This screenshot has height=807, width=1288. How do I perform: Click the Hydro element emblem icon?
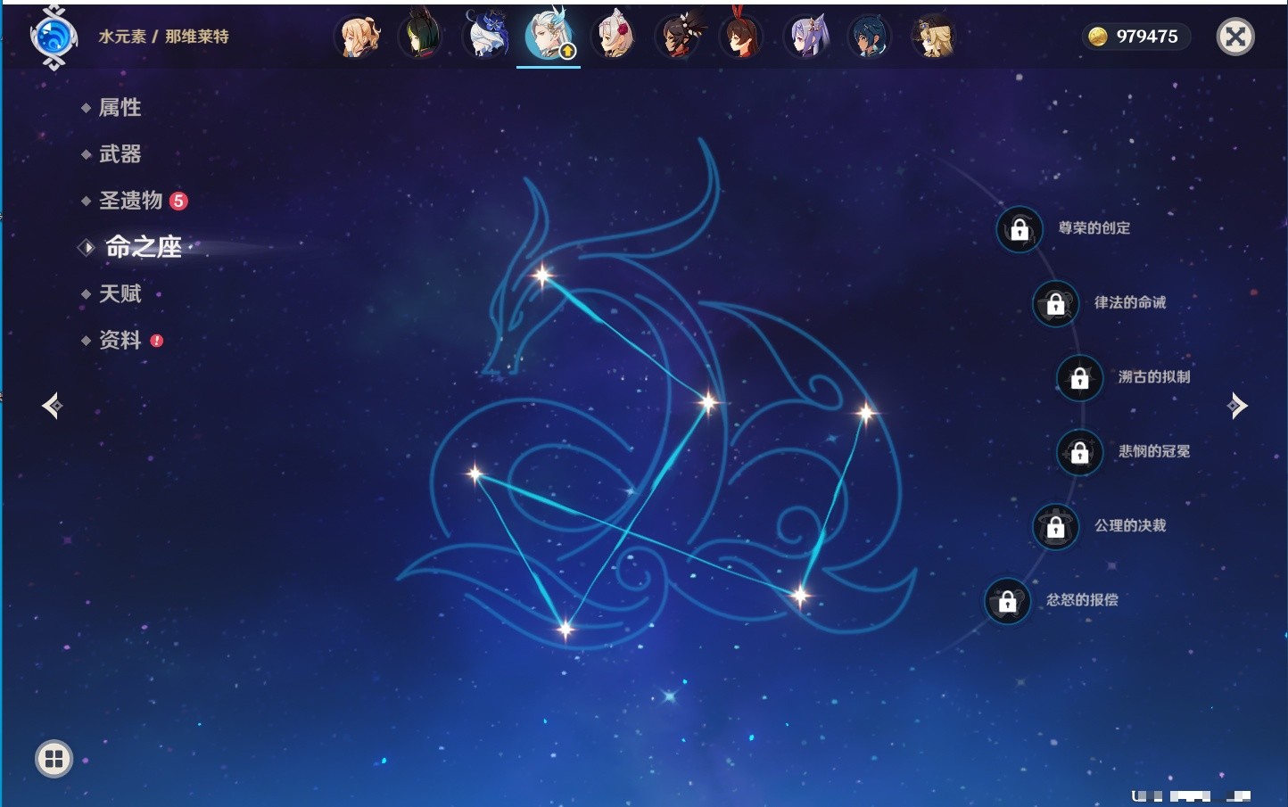pos(54,37)
